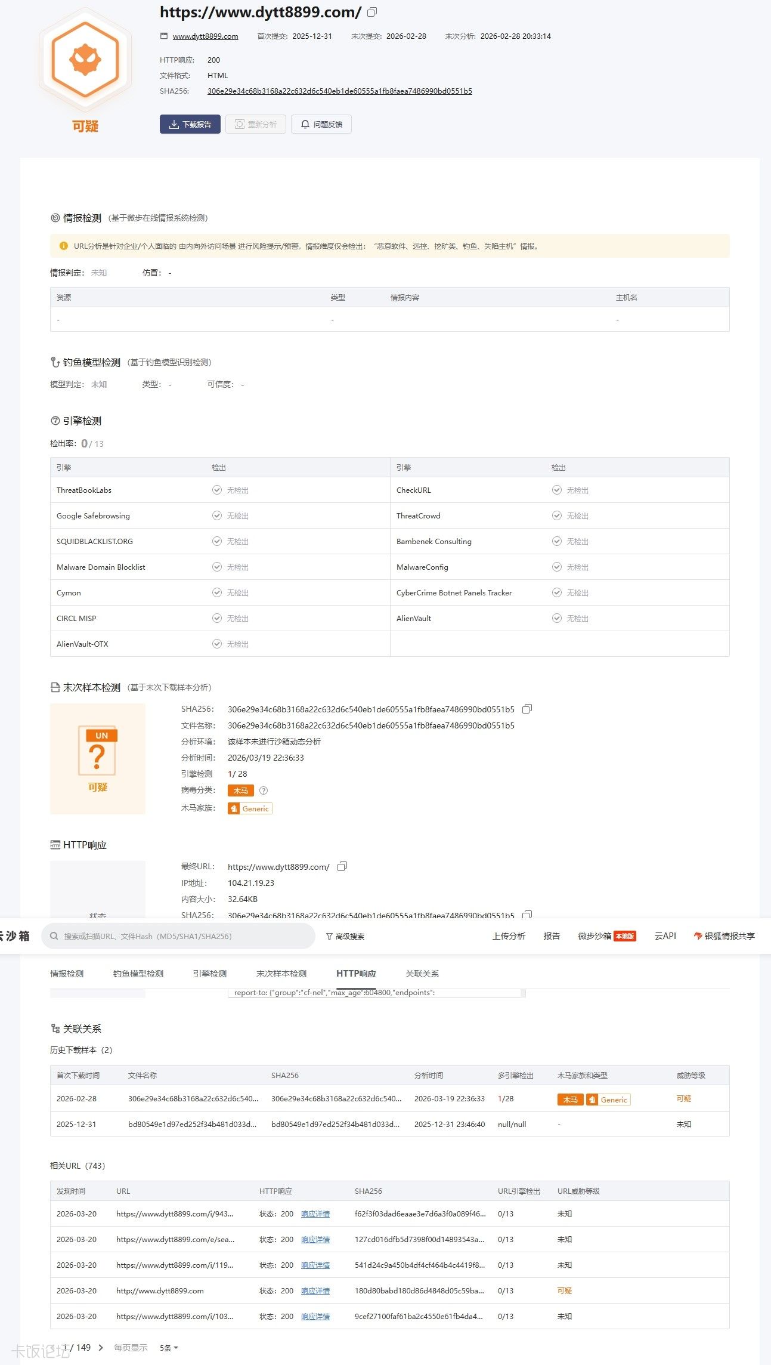
Task: Click the search magnifier icon
Action: (x=54, y=936)
